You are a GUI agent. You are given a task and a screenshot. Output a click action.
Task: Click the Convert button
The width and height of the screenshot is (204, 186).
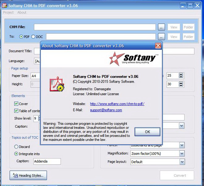click(177, 175)
